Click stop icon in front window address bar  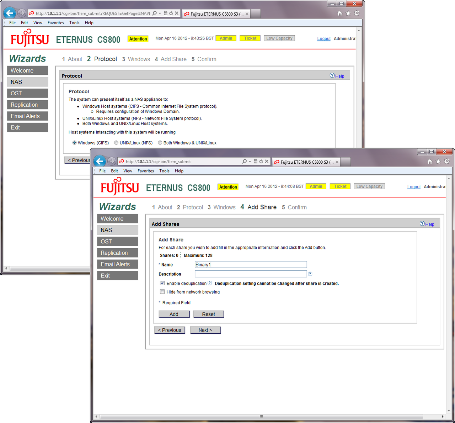click(x=267, y=162)
